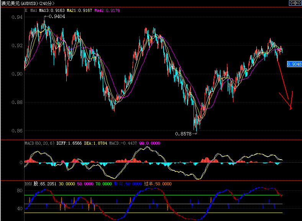Click the 0.9048 current price tag
The image size is (302, 221).
294,64
